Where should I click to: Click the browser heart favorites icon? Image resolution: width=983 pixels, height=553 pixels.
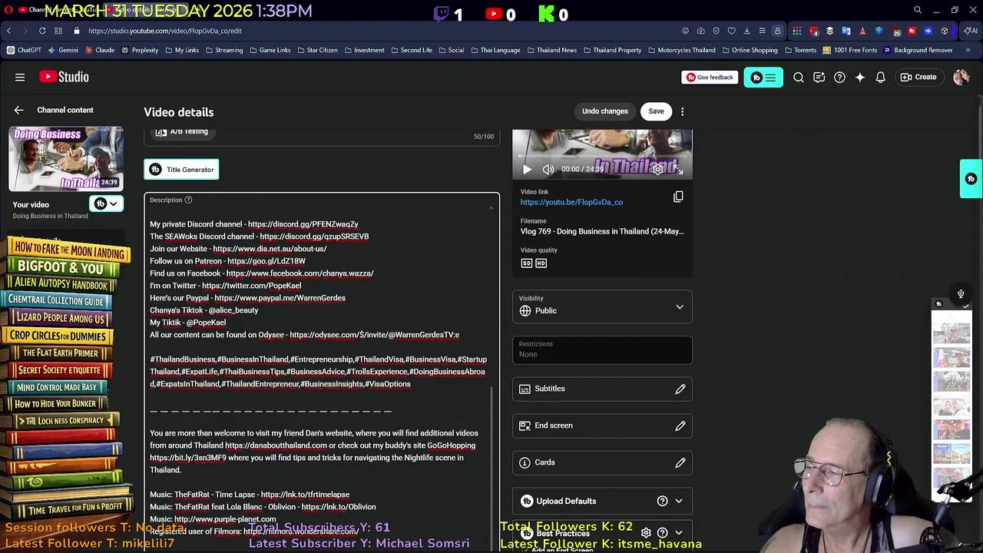(x=731, y=31)
